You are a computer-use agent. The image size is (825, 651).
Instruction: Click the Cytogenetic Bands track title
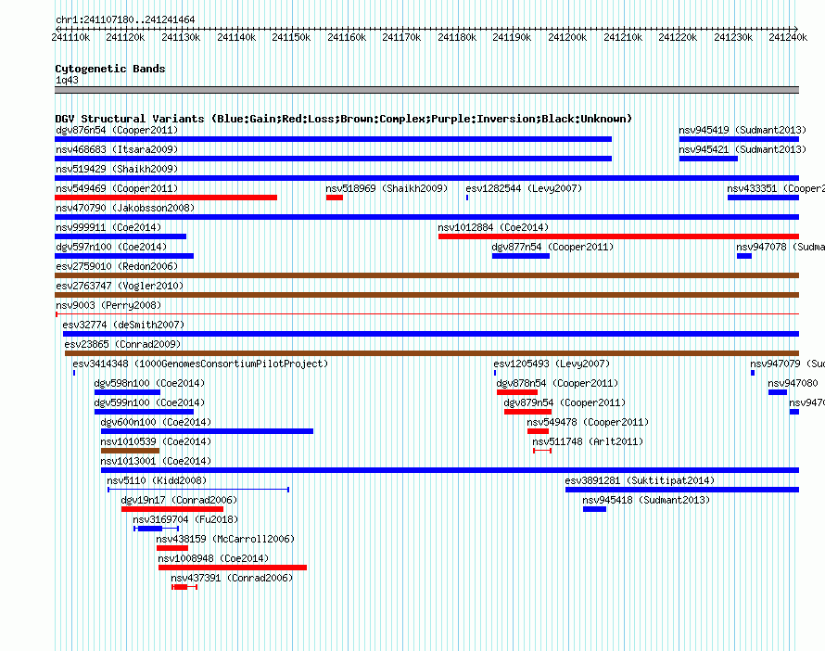110,69
